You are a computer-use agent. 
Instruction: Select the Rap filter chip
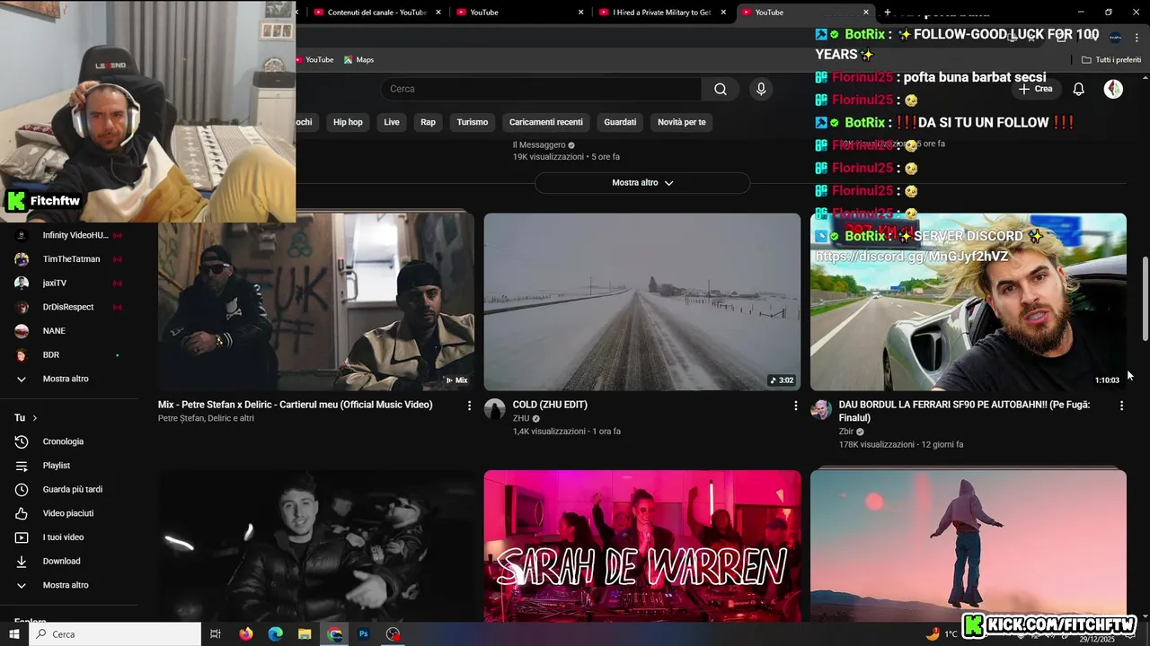click(x=428, y=122)
